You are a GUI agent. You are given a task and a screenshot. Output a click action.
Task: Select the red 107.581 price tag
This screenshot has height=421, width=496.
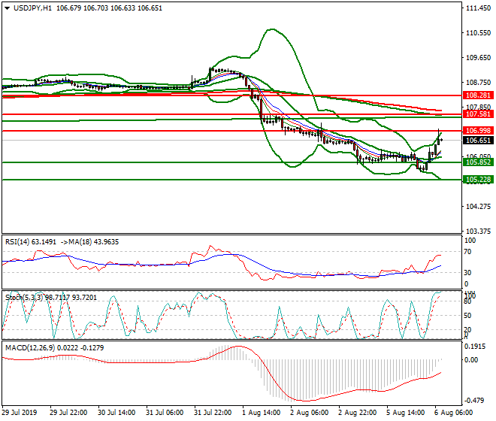click(479, 114)
